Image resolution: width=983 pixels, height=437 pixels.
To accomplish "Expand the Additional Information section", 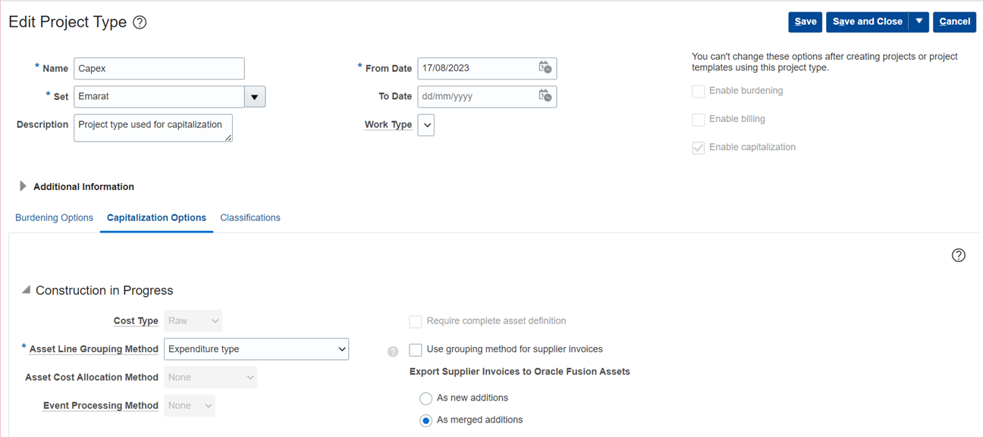I will click(x=22, y=186).
